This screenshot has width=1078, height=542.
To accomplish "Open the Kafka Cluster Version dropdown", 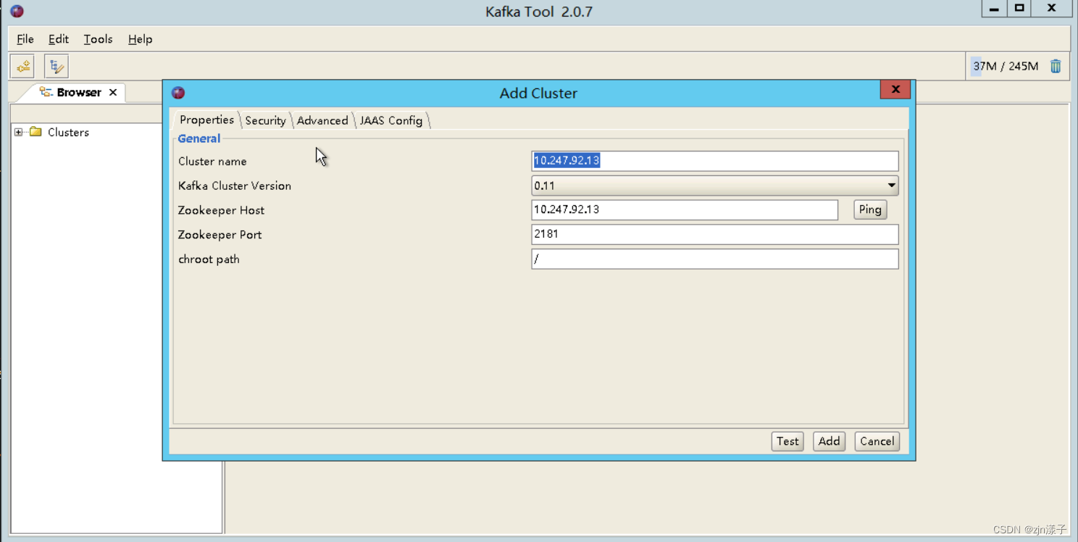I will 715,185.
